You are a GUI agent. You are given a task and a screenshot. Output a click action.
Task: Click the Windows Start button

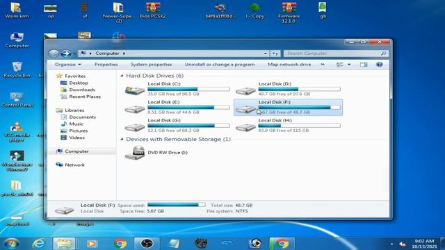click(12, 244)
